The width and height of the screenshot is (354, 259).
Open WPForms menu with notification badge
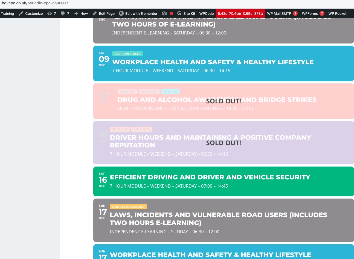tap(313, 13)
